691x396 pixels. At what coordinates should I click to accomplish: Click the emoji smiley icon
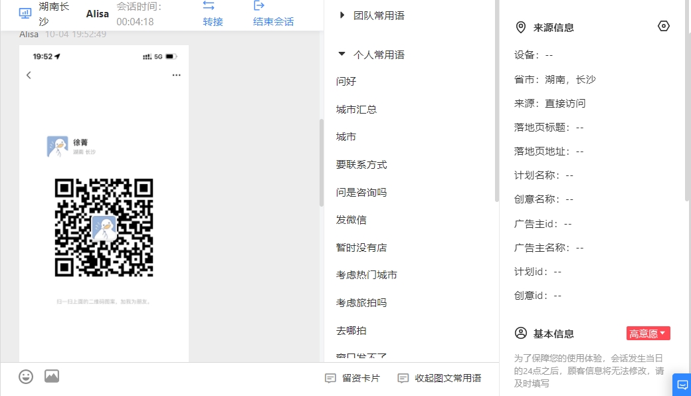(26, 377)
